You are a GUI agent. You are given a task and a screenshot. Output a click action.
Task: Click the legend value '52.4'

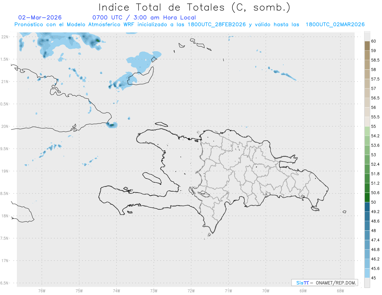pos(375,164)
